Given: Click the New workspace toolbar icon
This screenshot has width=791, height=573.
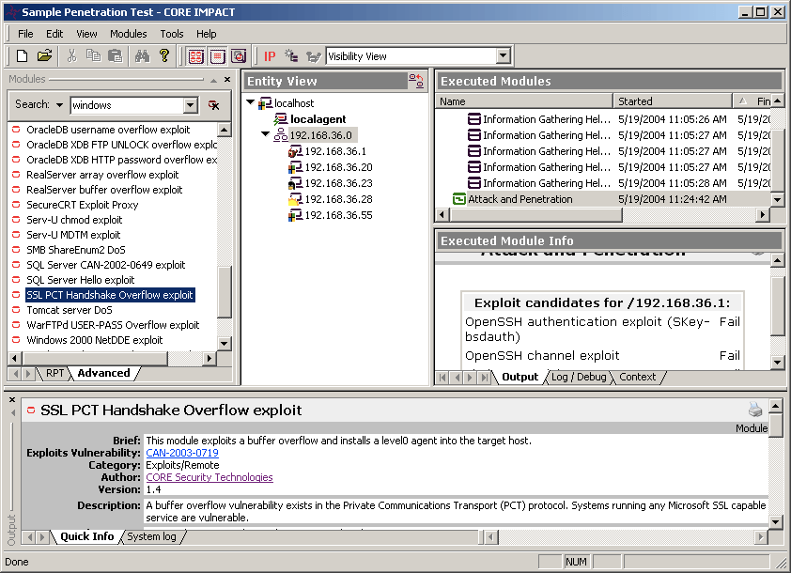Looking at the screenshot, I should (22, 55).
